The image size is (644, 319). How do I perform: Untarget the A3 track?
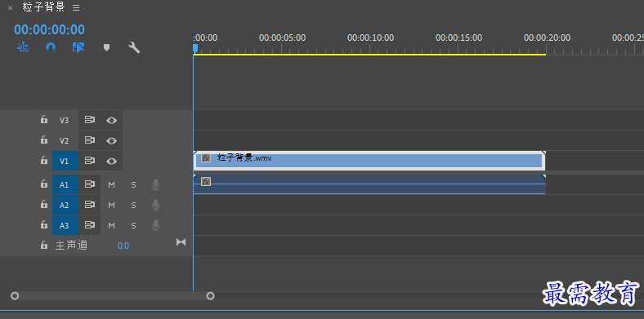[65, 225]
